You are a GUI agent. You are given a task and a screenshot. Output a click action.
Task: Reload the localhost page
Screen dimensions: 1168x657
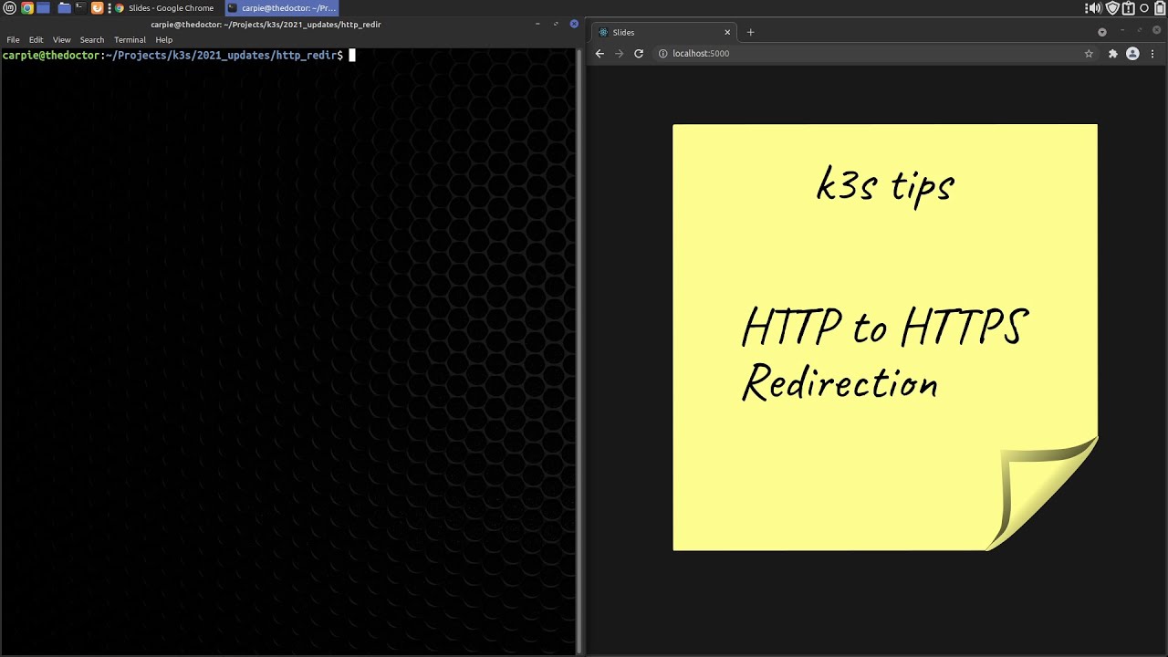pyautogui.click(x=639, y=54)
